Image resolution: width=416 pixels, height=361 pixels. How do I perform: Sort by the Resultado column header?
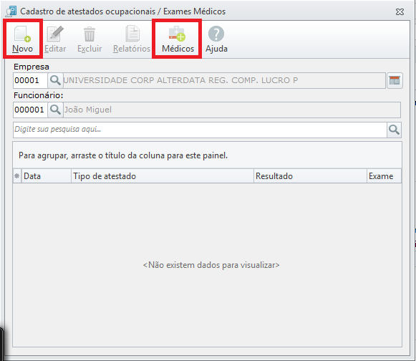(310, 176)
